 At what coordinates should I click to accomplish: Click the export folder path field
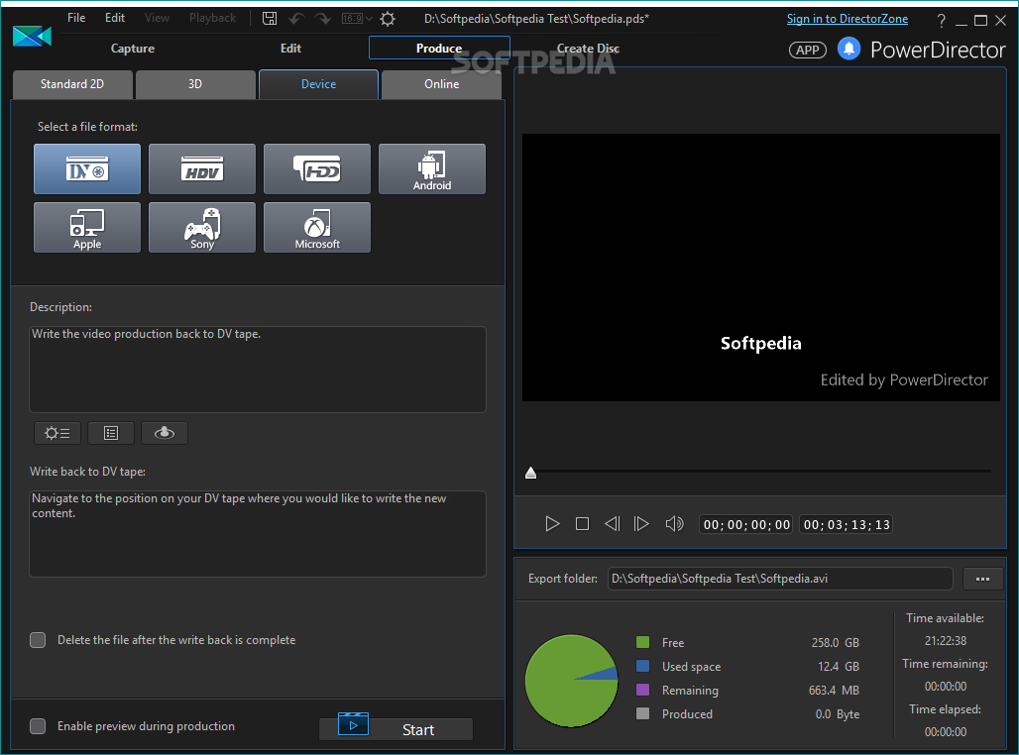click(780, 579)
